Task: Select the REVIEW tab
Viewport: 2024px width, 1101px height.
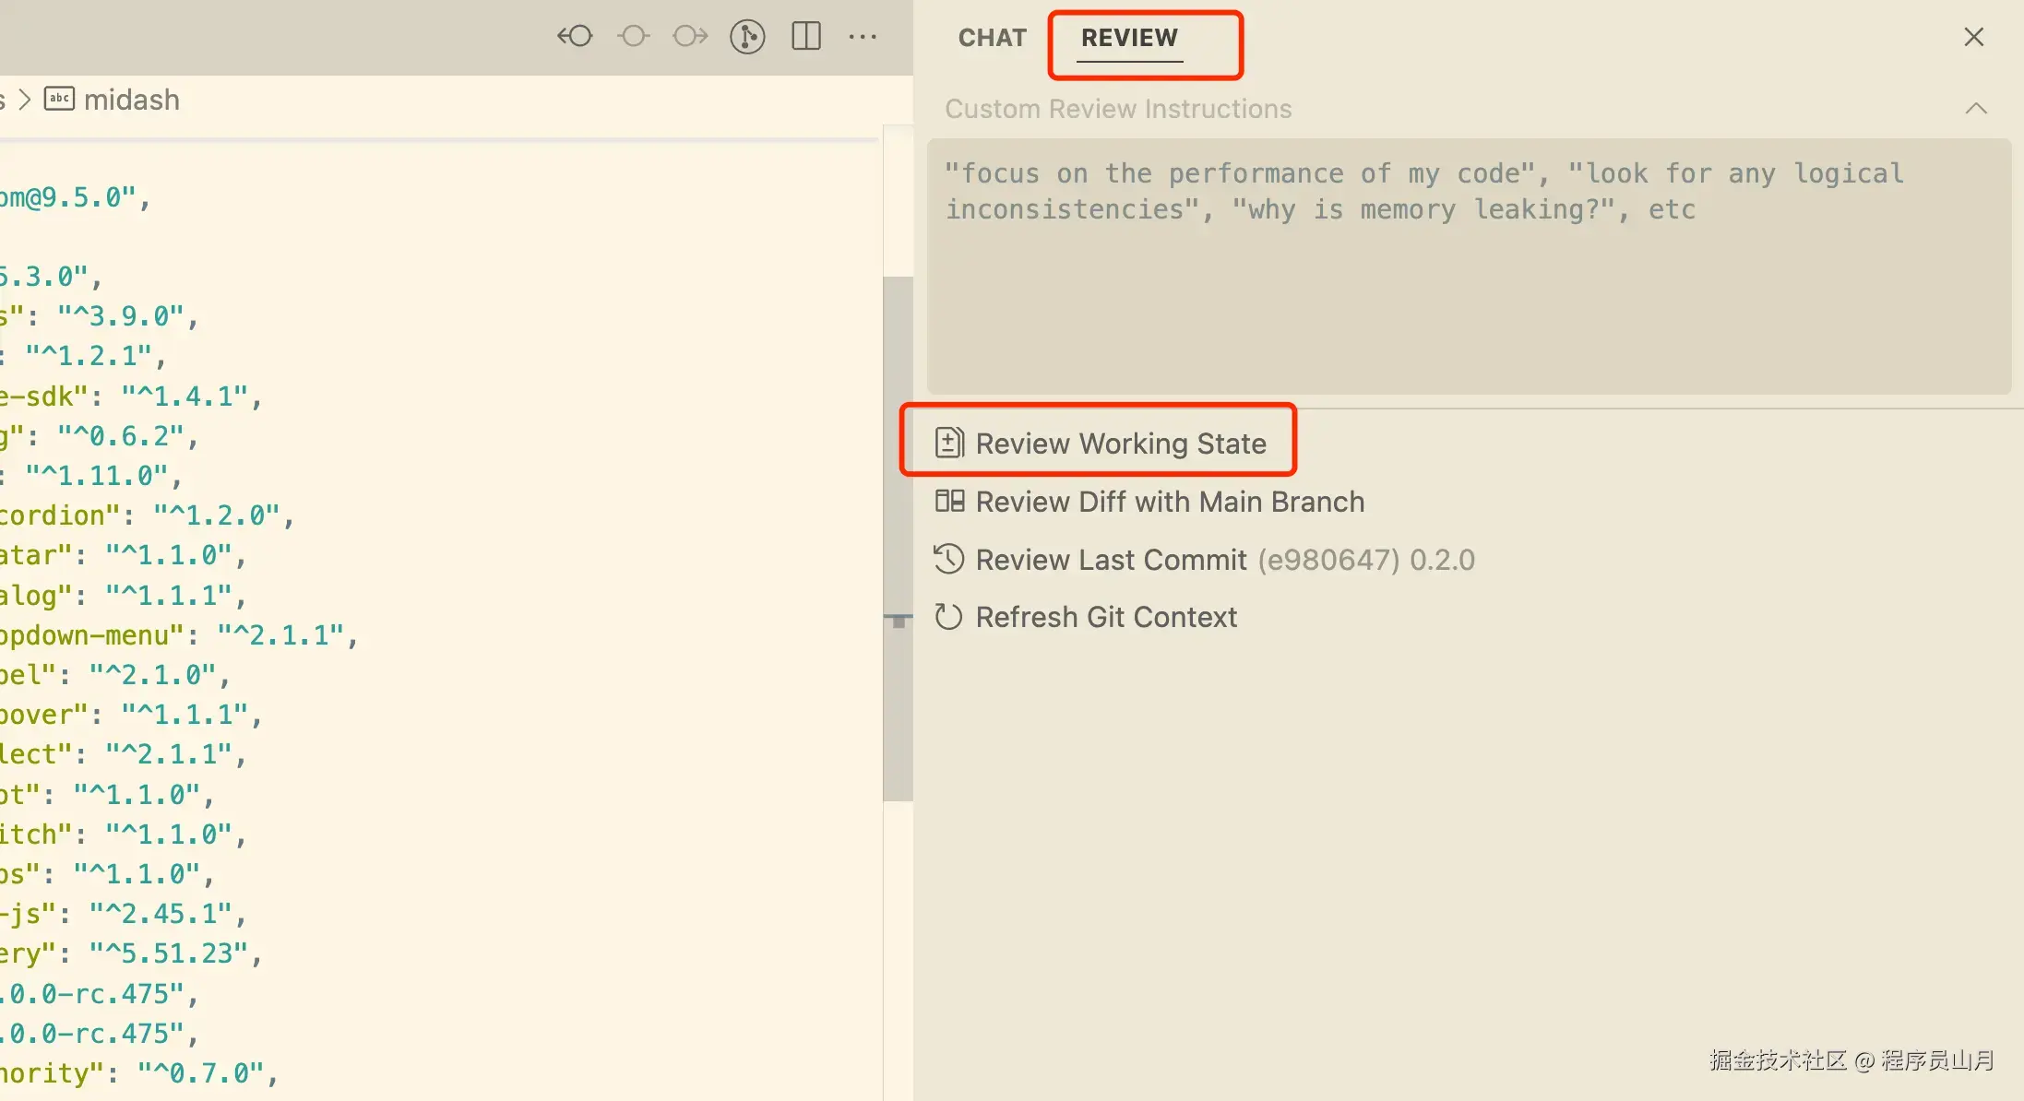Action: [1129, 38]
